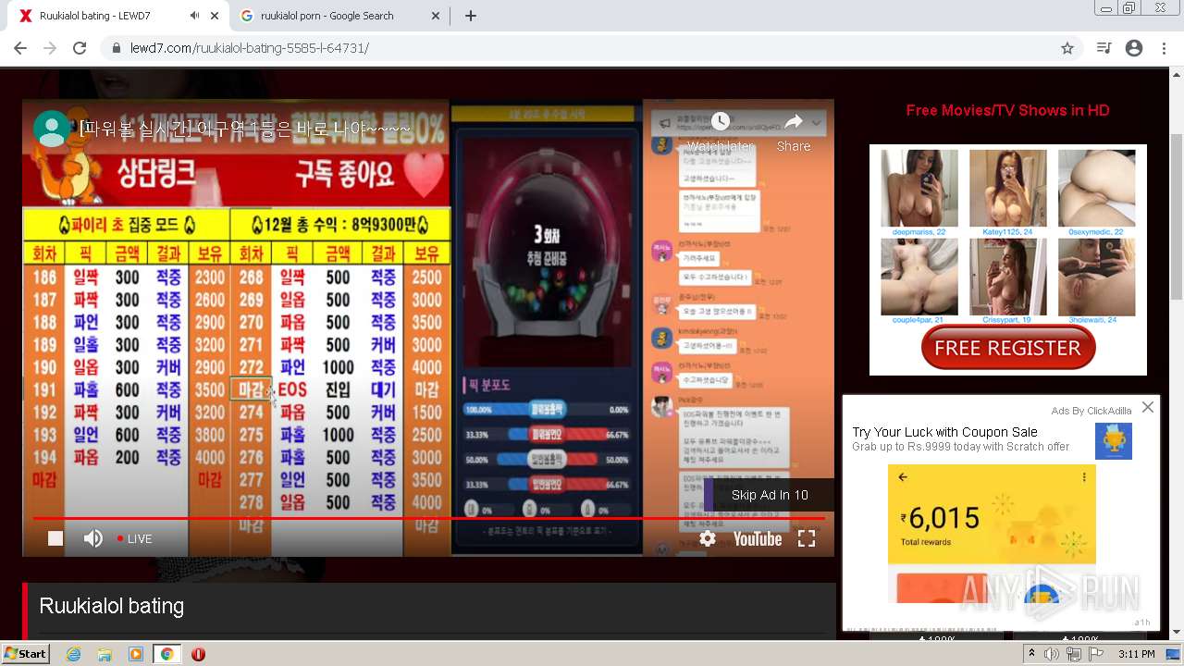
Task: Click FREE REGISTER button
Action: pos(1008,348)
